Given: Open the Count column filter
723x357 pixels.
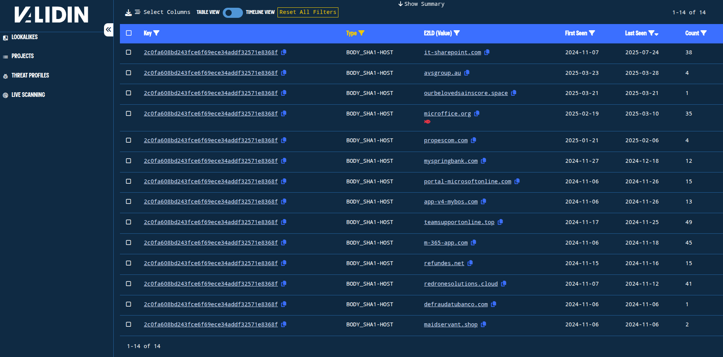Looking at the screenshot, I should point(704,33).
